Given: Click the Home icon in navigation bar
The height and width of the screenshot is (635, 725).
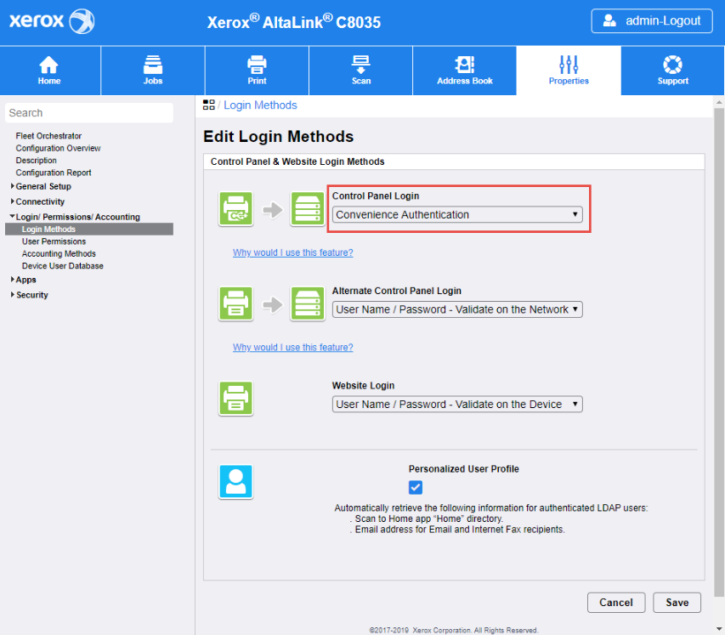Looking at the screenshot, I should (x=49, y=65).
